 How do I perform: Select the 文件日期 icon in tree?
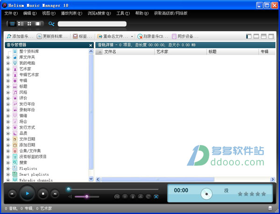point(15,139)
